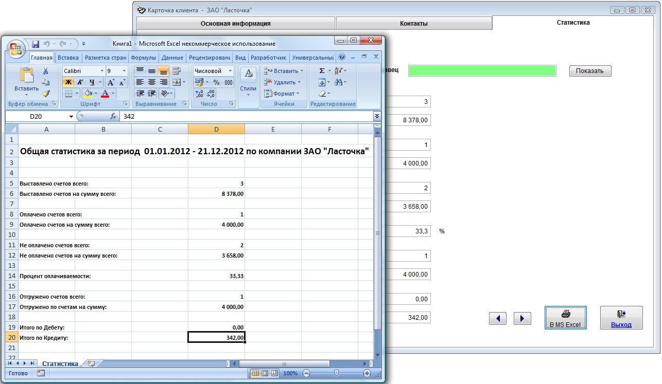Apply the yellow fill color bucket
662x384 pixels.
pyautogui.click(x=88, y=94)
